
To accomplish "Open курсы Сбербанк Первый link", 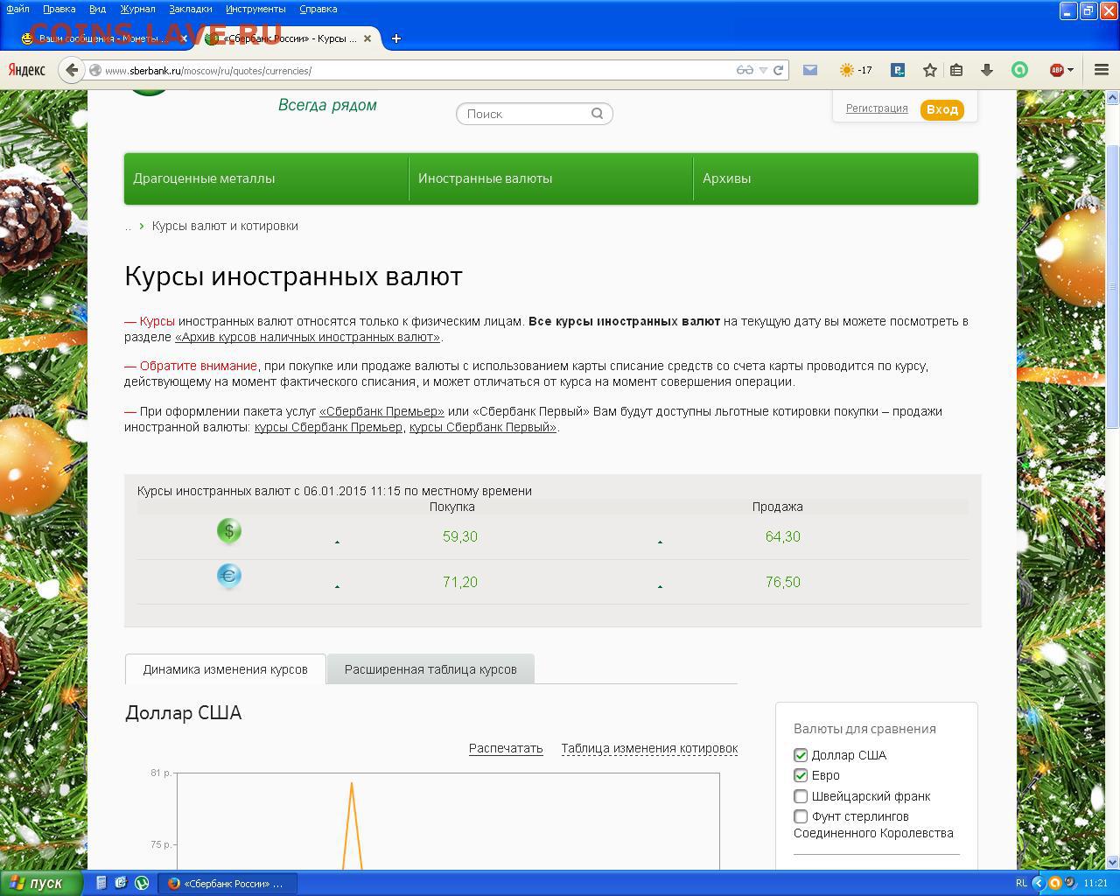I will coord(483,427).
